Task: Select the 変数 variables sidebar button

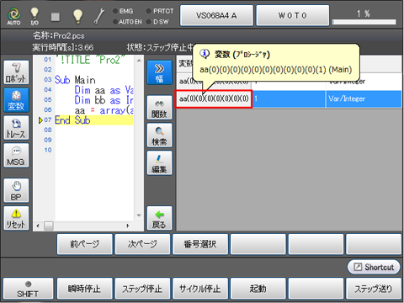Action: (x=16, y=100)
